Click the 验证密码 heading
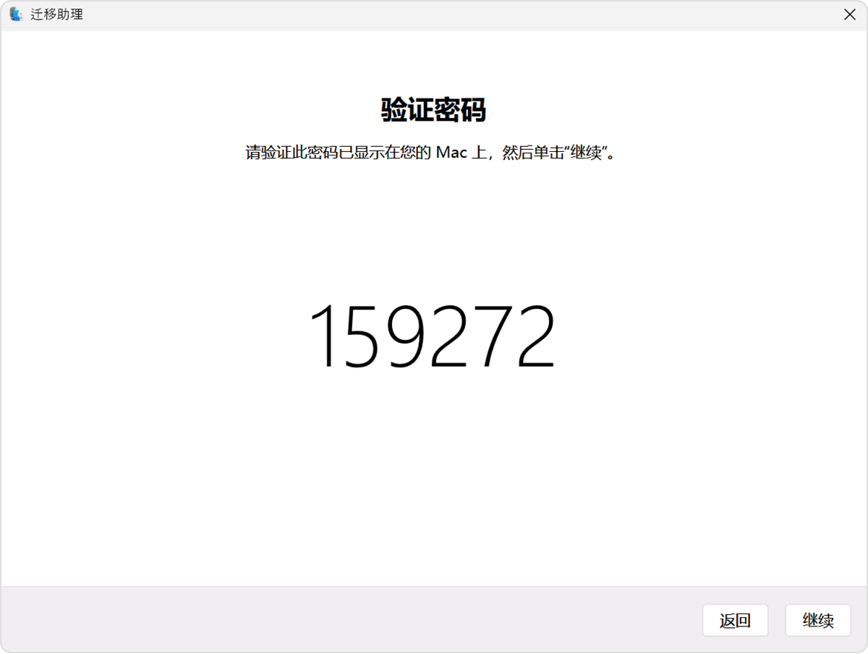868x654 pixels. (433, 110)
